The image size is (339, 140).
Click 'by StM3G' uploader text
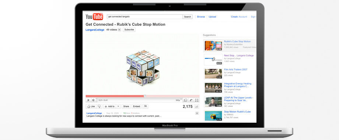(229, 115)
